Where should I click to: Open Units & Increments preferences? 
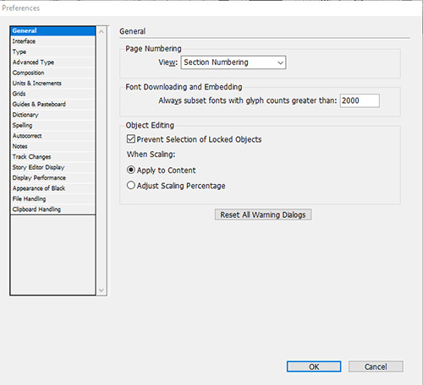coord(52,84)
